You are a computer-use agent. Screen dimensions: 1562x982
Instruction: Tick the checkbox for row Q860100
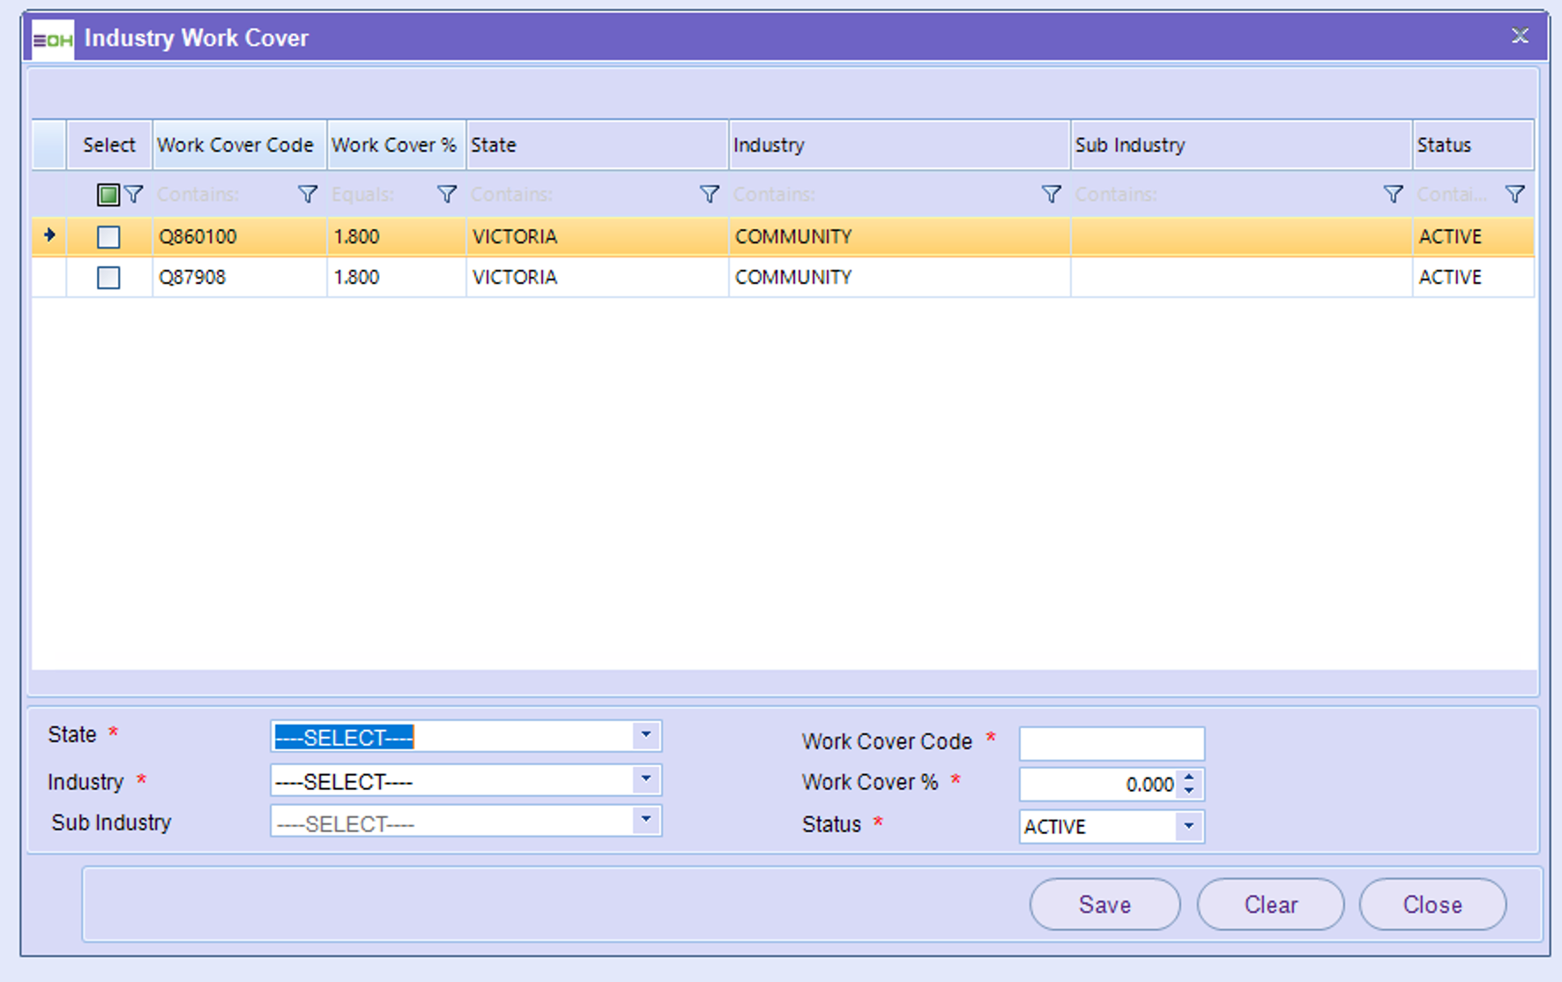[108, 237]
